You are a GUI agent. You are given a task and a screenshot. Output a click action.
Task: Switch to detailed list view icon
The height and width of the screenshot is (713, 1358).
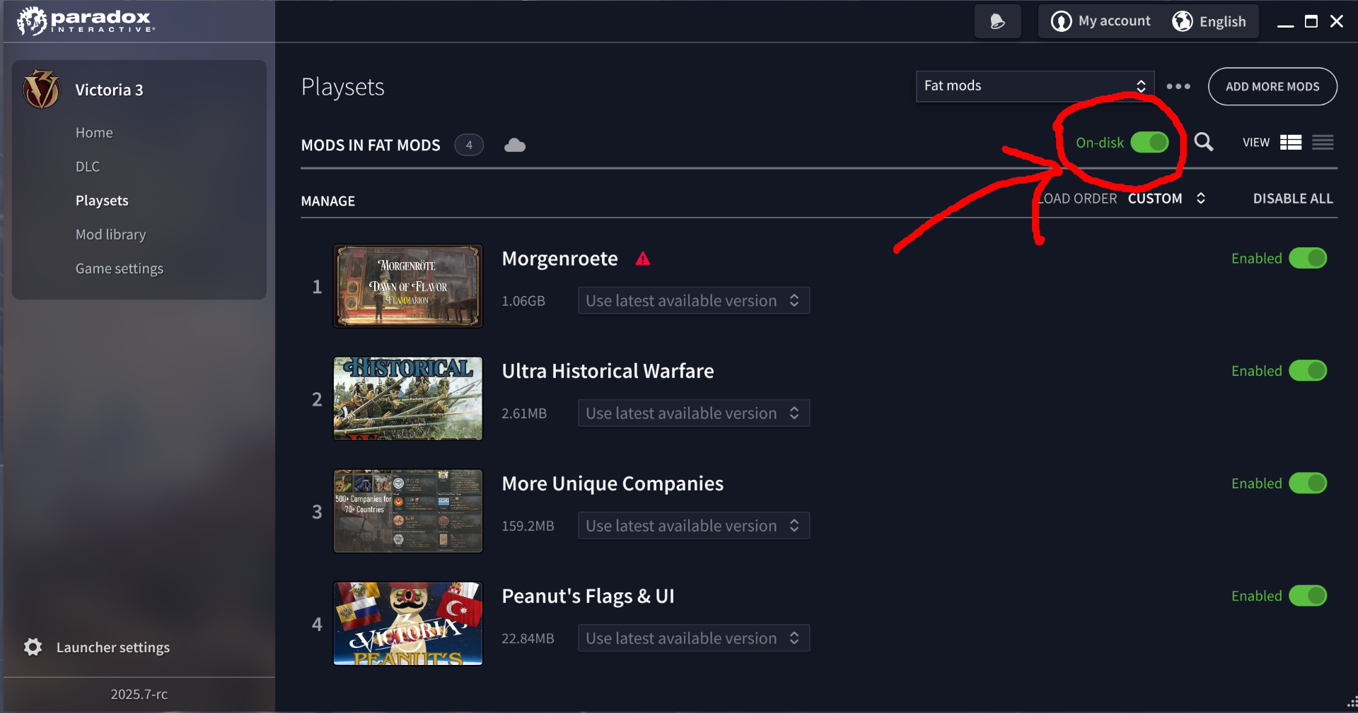1291,142
